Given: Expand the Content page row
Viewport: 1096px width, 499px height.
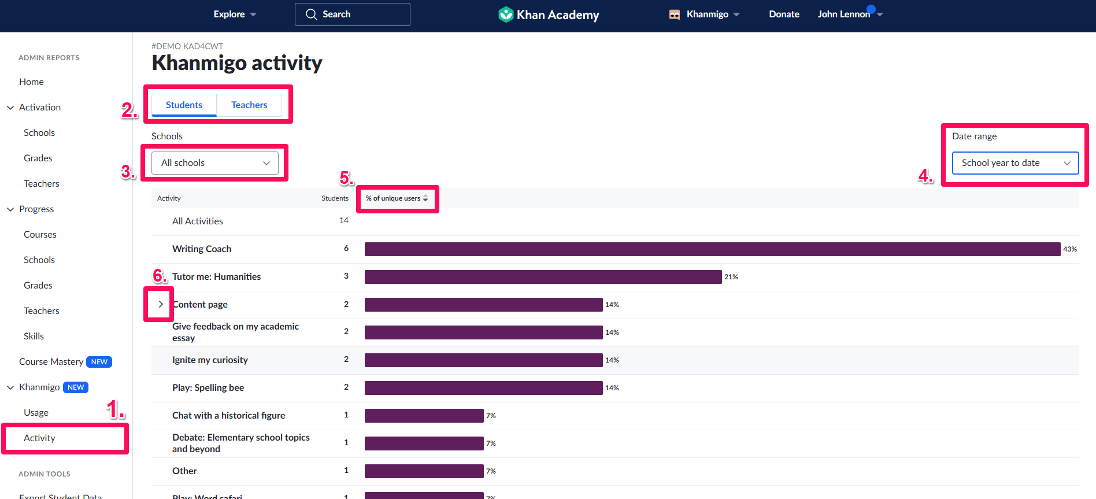Looking at the screenshot, I should pos(161,304).
